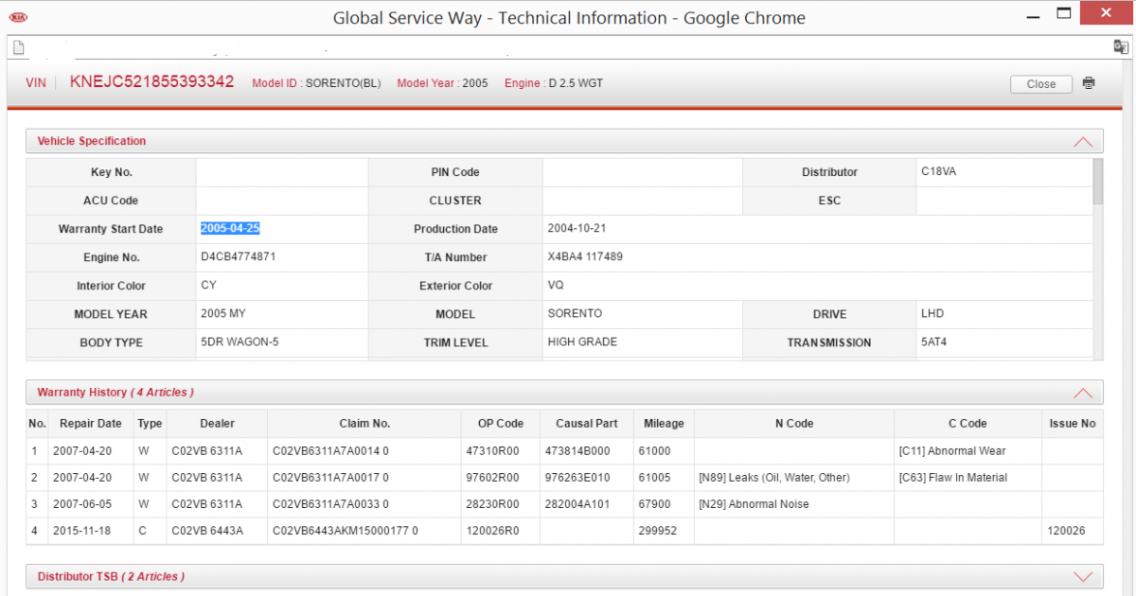
Task: Click the printer icon next to Close
Action: pos(1089,83)
